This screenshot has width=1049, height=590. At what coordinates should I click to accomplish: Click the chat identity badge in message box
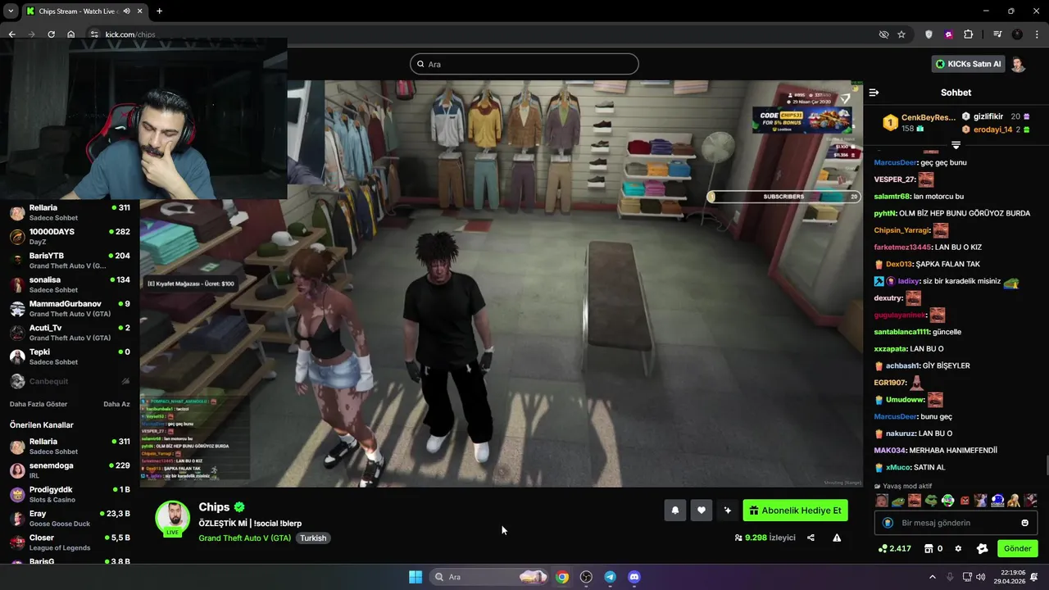tap(888, 523)
